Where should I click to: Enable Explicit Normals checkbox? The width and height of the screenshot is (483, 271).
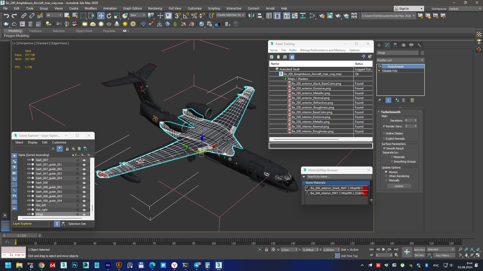tap(384, 139)
